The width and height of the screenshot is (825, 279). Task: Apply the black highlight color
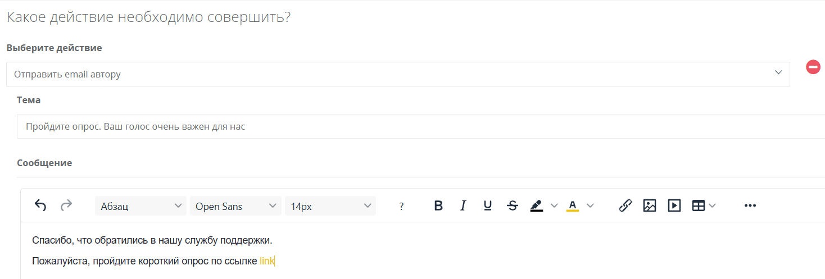tap(537, 206)
